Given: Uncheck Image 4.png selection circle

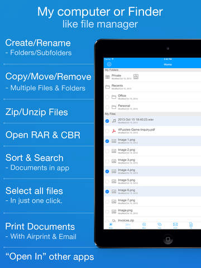Looking at the screenshot, I should point(107,171).
